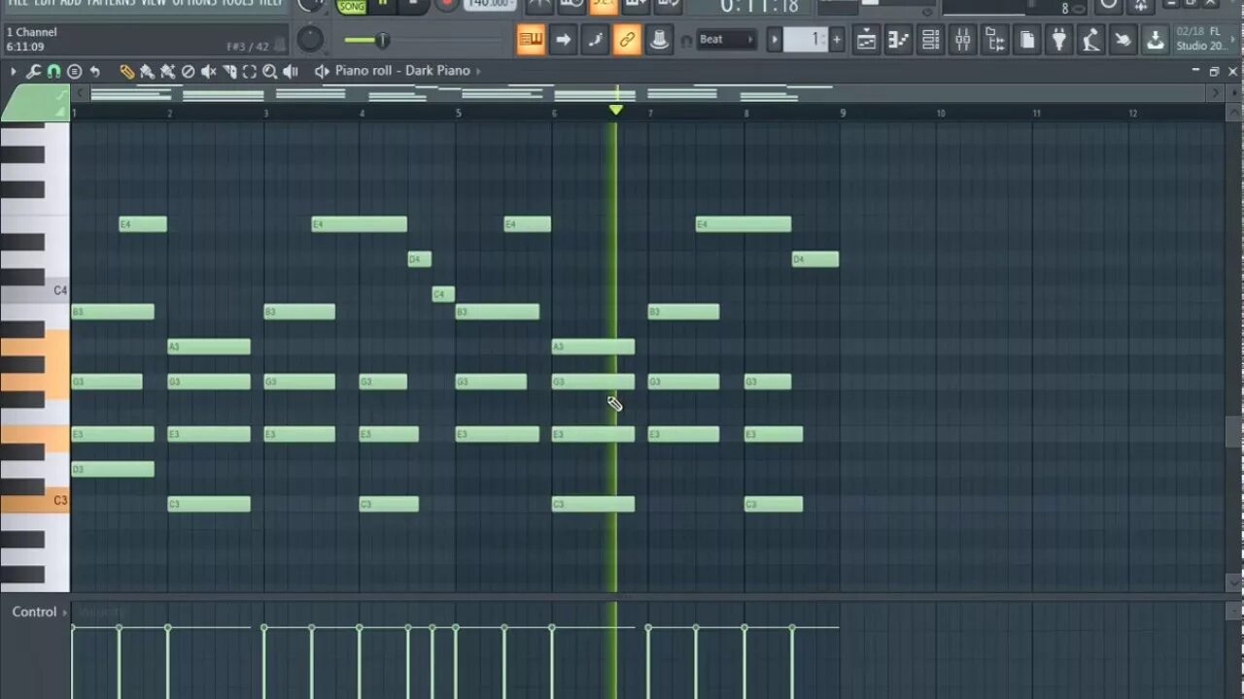
Task: Select the Paint brush tool
Action: tap(147, 71)
